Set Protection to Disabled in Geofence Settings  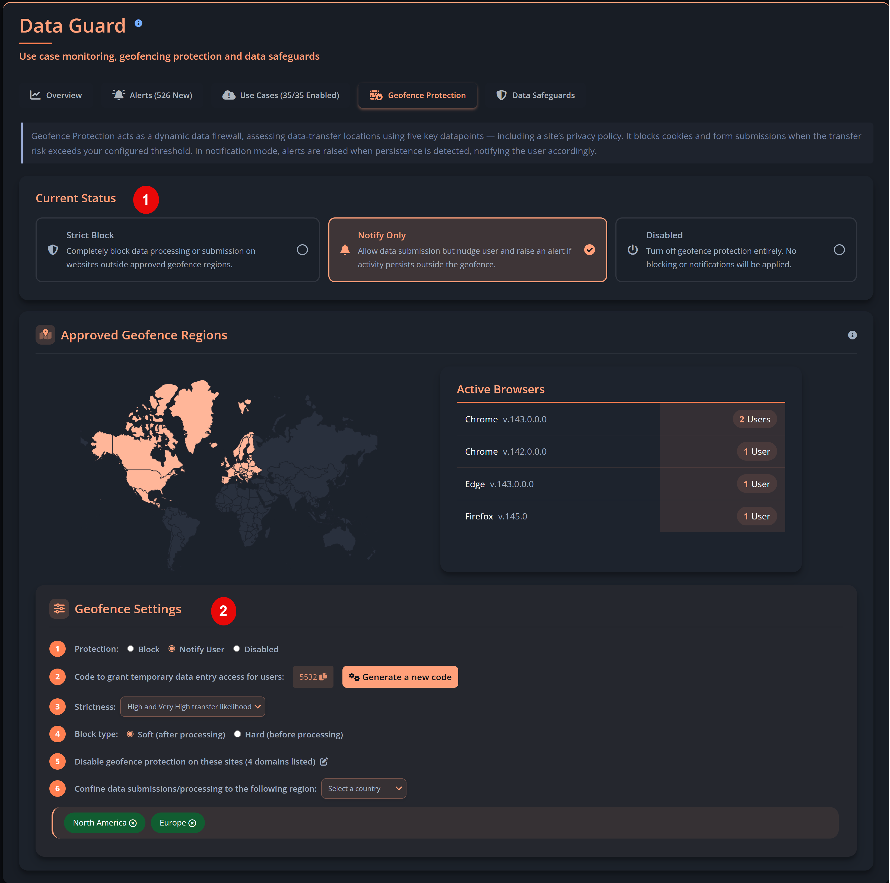pos(237,649)
